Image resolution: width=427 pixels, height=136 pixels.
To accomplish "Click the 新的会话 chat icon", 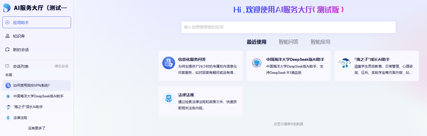I will 7,50.
